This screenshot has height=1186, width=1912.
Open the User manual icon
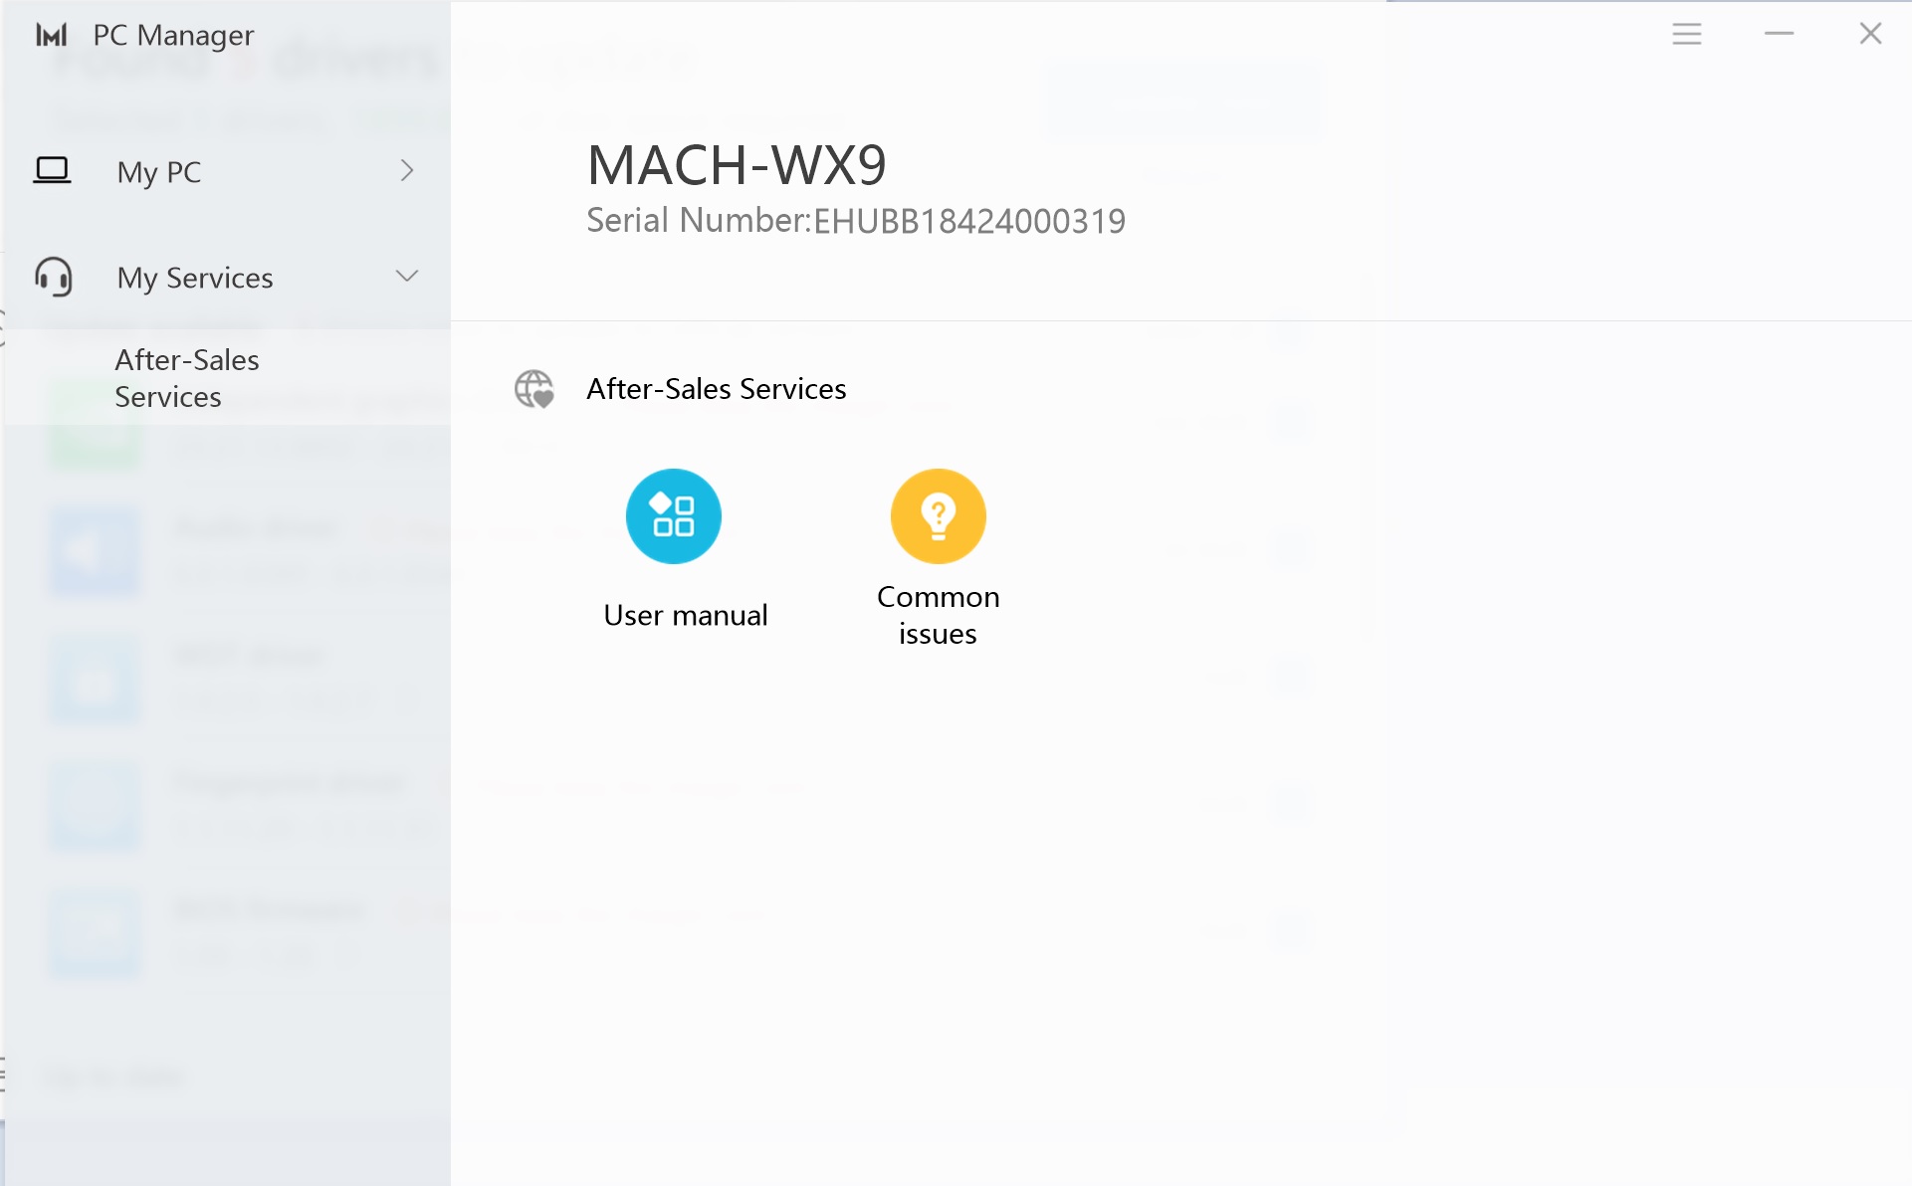(x=675, y=516)
